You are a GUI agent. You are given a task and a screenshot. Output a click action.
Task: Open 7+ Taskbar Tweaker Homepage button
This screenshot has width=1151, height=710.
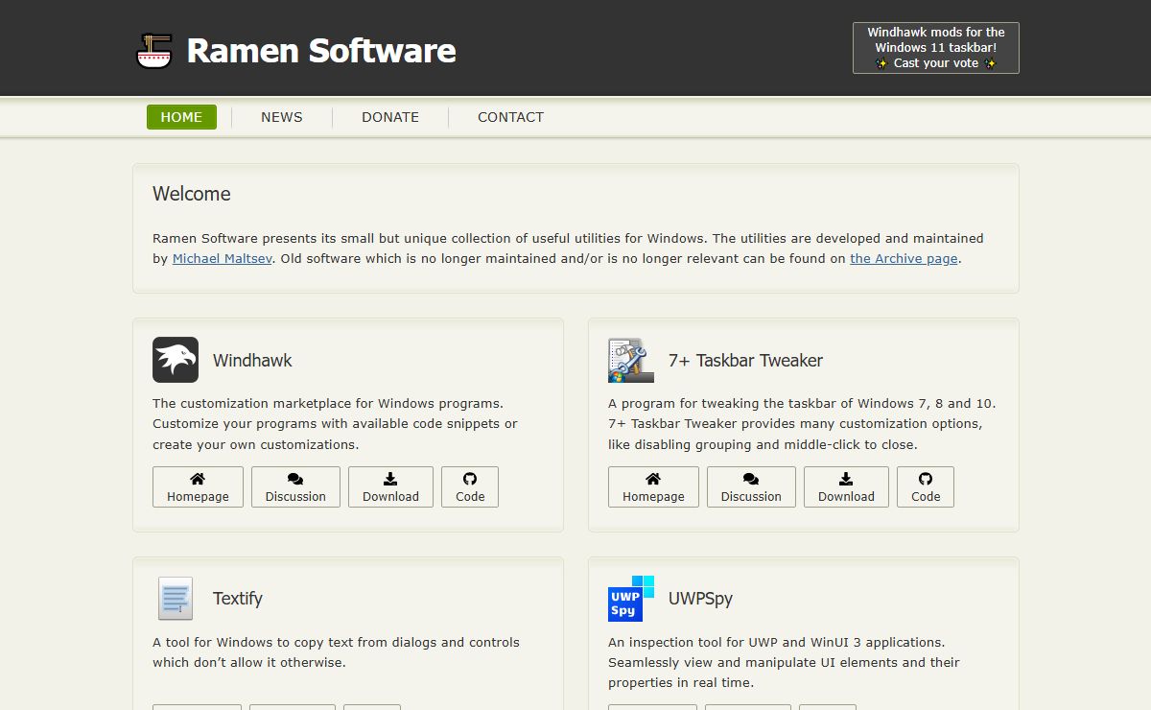pos(653,487)
